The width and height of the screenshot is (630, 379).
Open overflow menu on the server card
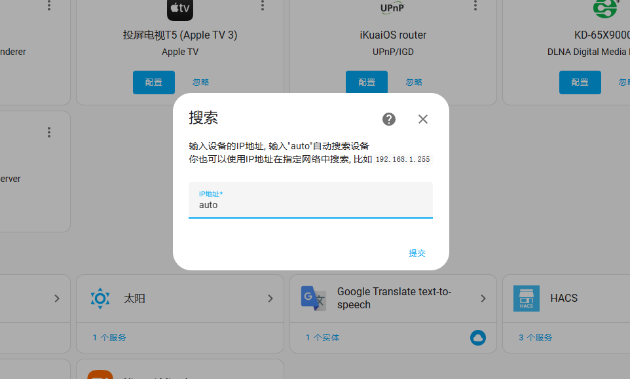[49, 132]
